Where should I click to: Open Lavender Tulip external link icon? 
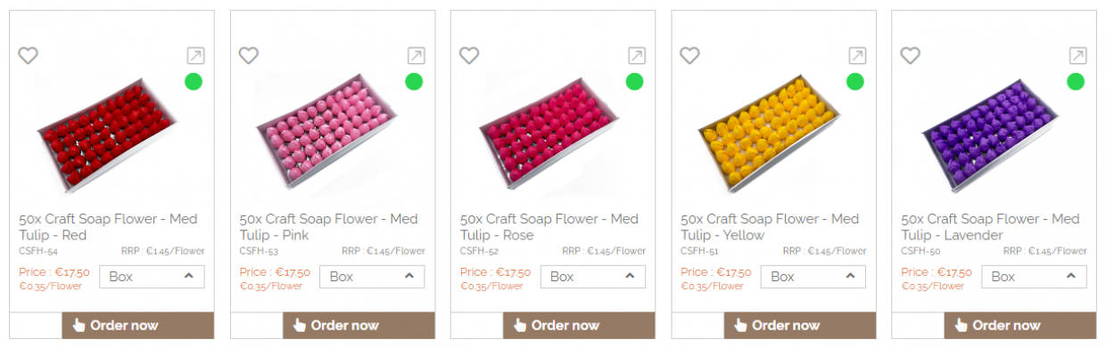(x=1077, y=56)
